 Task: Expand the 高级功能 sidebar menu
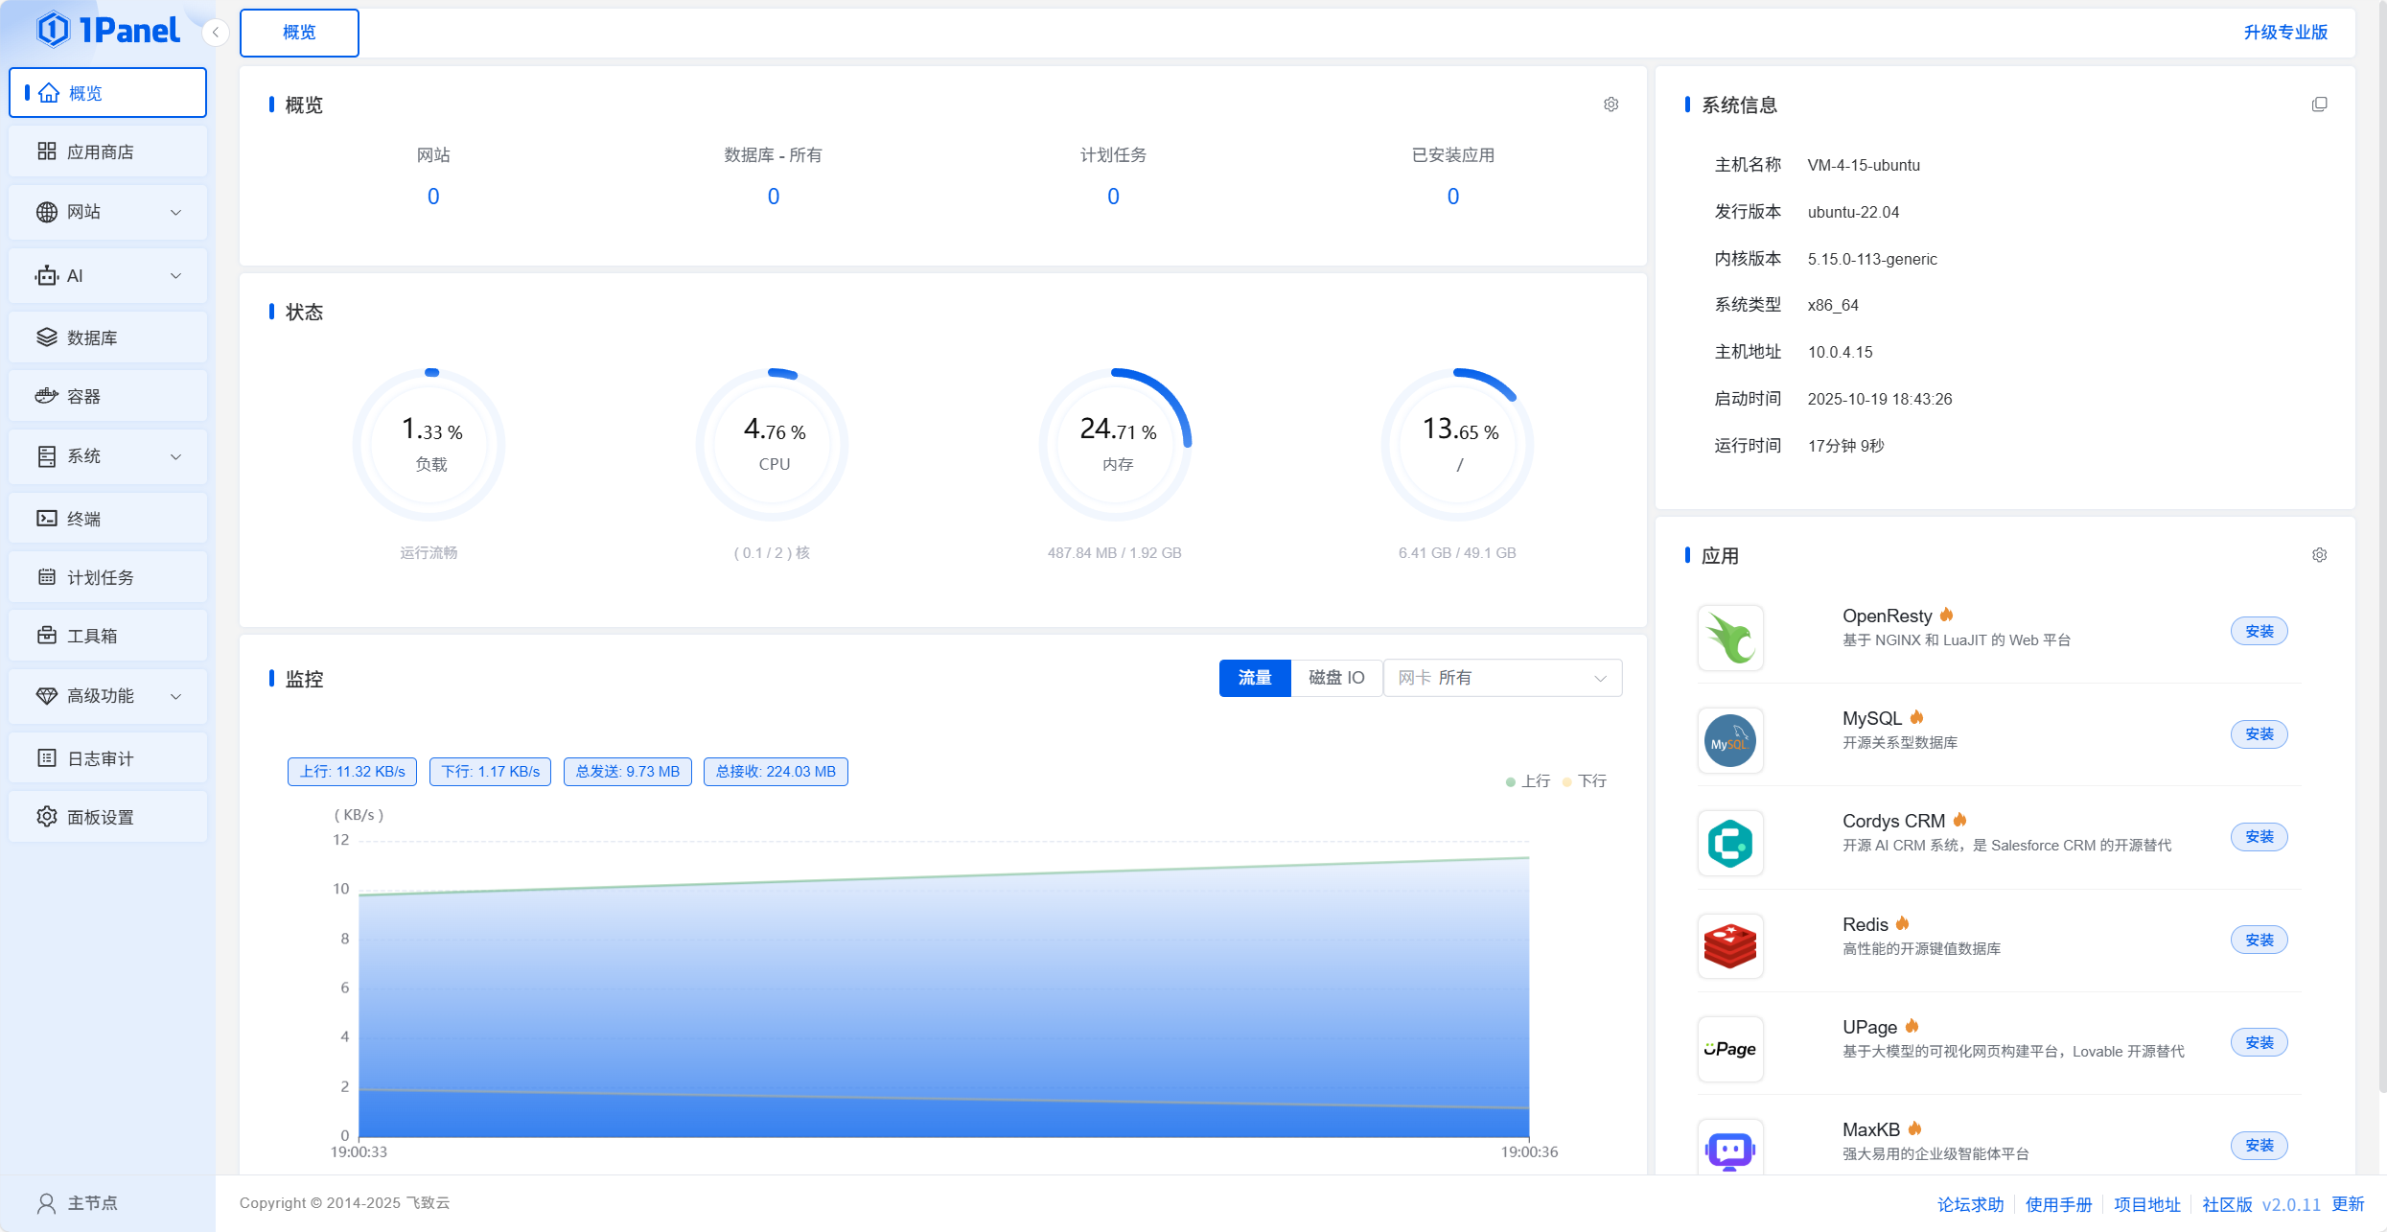[107, 696]
